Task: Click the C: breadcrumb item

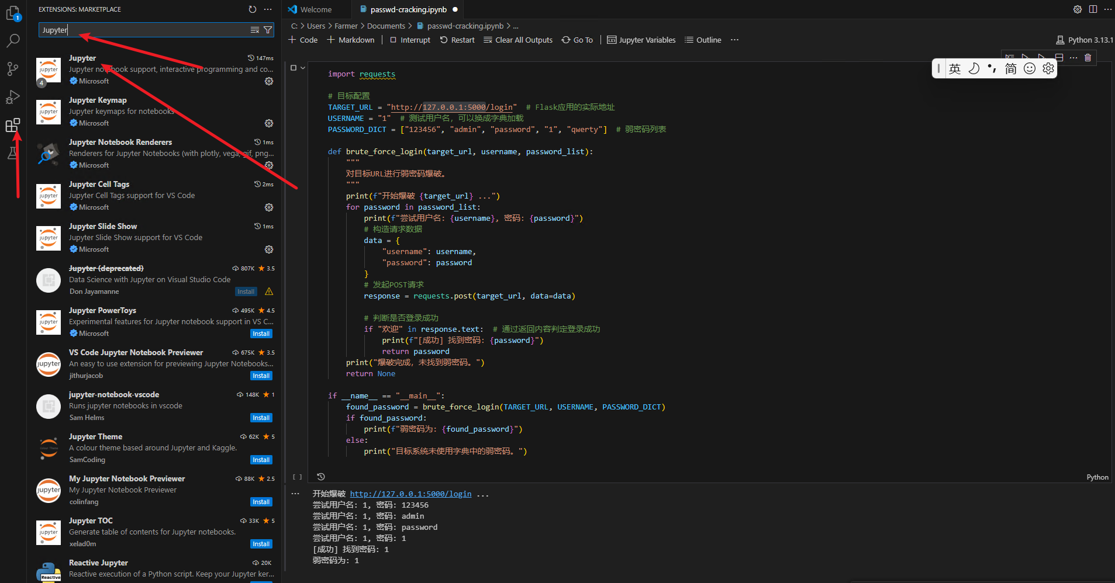Action: coord(295,26)
